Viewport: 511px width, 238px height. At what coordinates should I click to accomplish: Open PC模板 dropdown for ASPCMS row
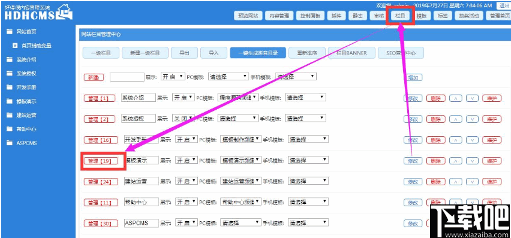tap(241, 222)
